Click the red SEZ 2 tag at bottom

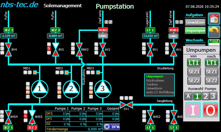pos(32,128)
